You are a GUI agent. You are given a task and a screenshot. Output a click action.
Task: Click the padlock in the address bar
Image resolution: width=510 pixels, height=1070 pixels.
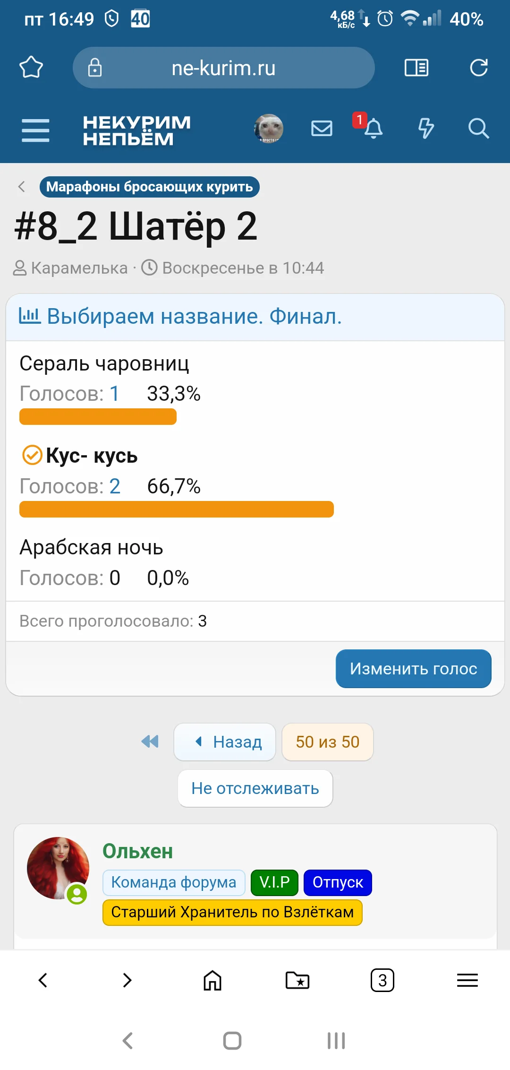(95, 68)
